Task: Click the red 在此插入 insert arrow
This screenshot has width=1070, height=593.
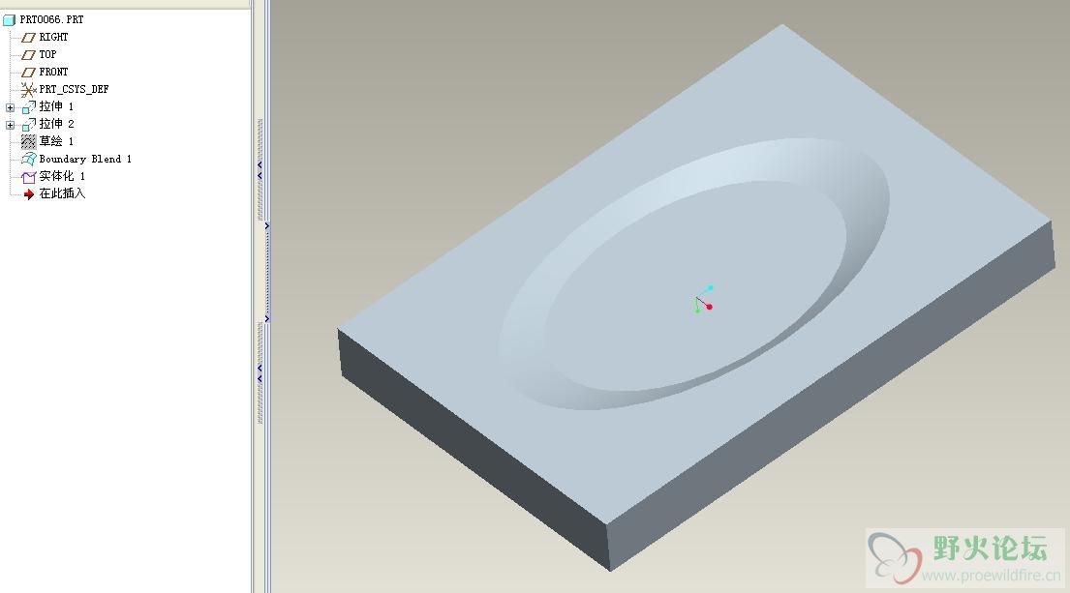Action: (28, 194)
